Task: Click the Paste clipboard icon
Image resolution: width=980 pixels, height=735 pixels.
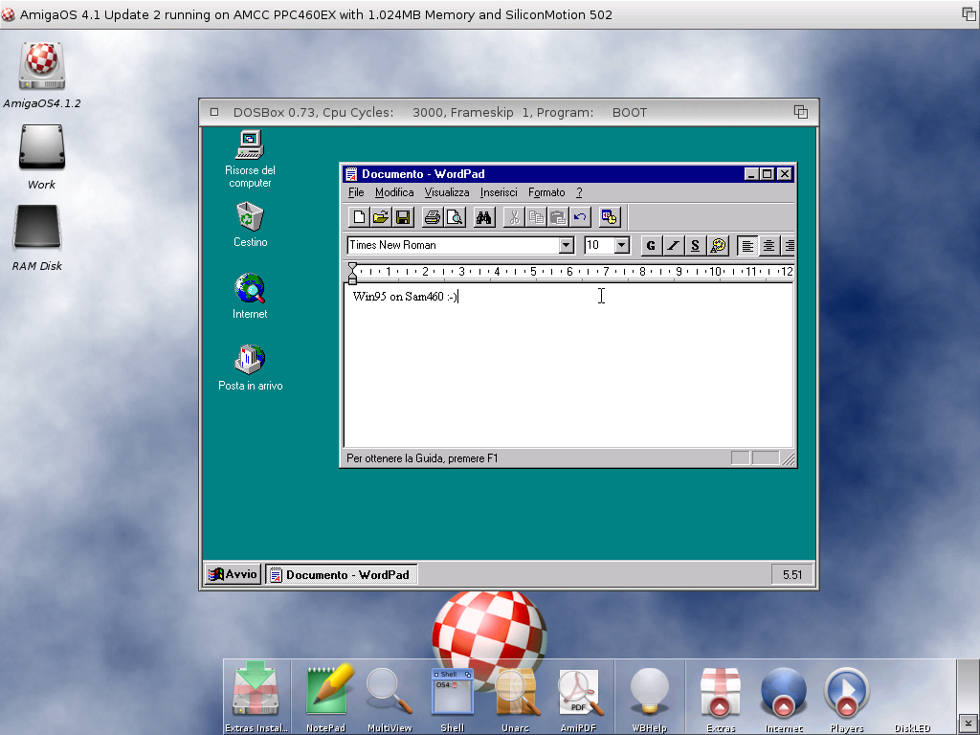Action: click(558, 217)
